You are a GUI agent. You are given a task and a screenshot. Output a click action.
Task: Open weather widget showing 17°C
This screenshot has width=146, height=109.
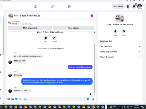click(x=113, y=107)
